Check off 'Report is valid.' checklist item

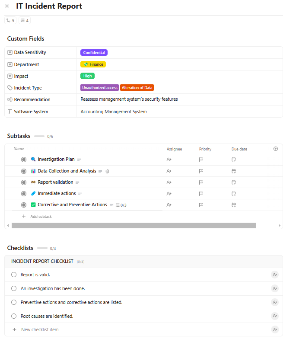(x=14, y=275)
